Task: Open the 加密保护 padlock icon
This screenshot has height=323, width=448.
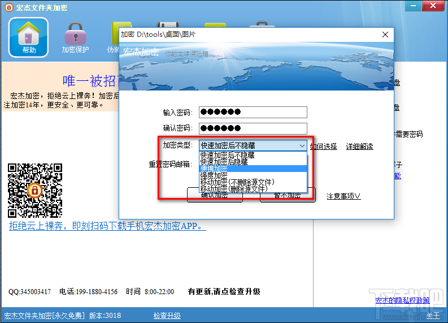Action: point(75,37)
